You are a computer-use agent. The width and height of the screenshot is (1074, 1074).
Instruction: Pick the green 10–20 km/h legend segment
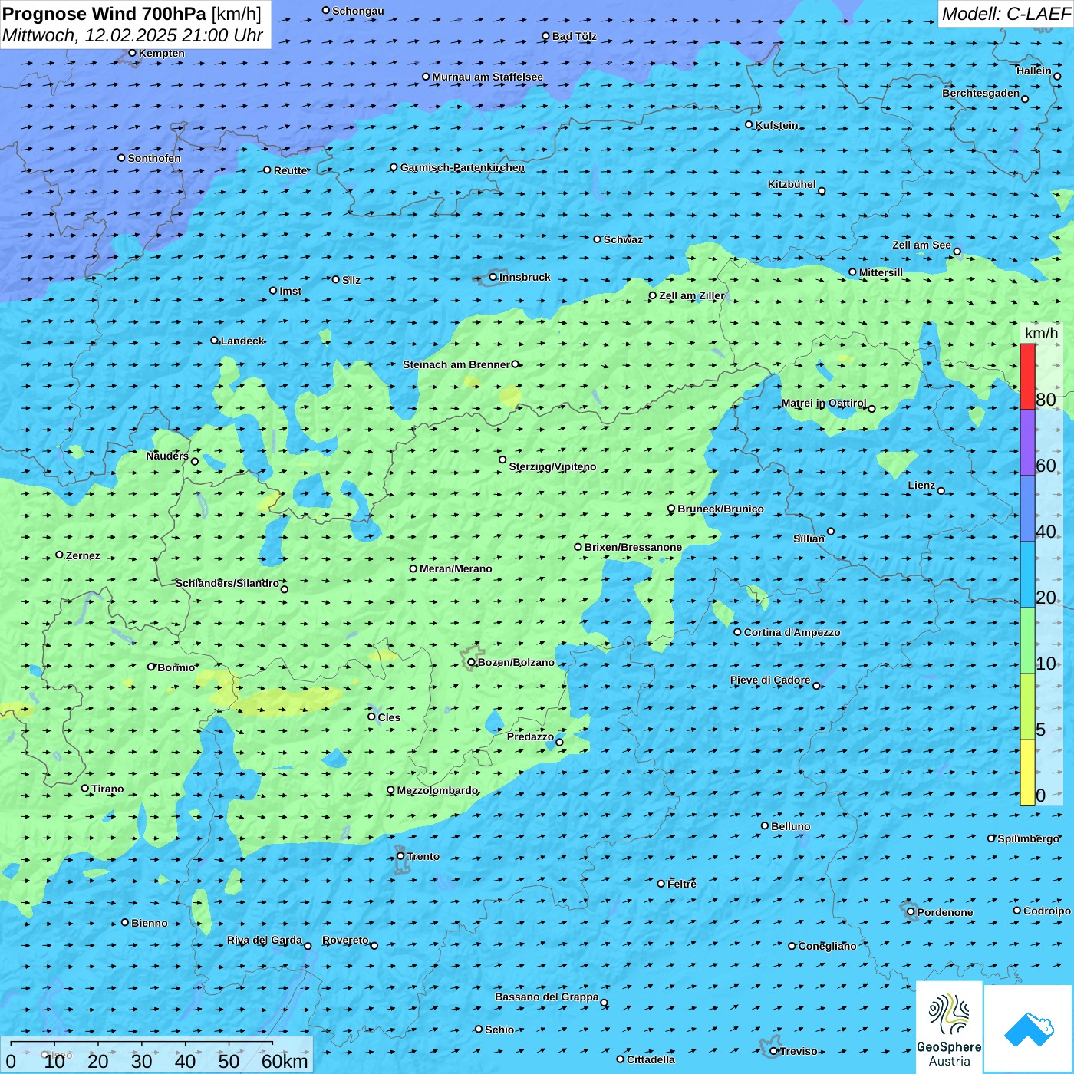(1027, 641)
